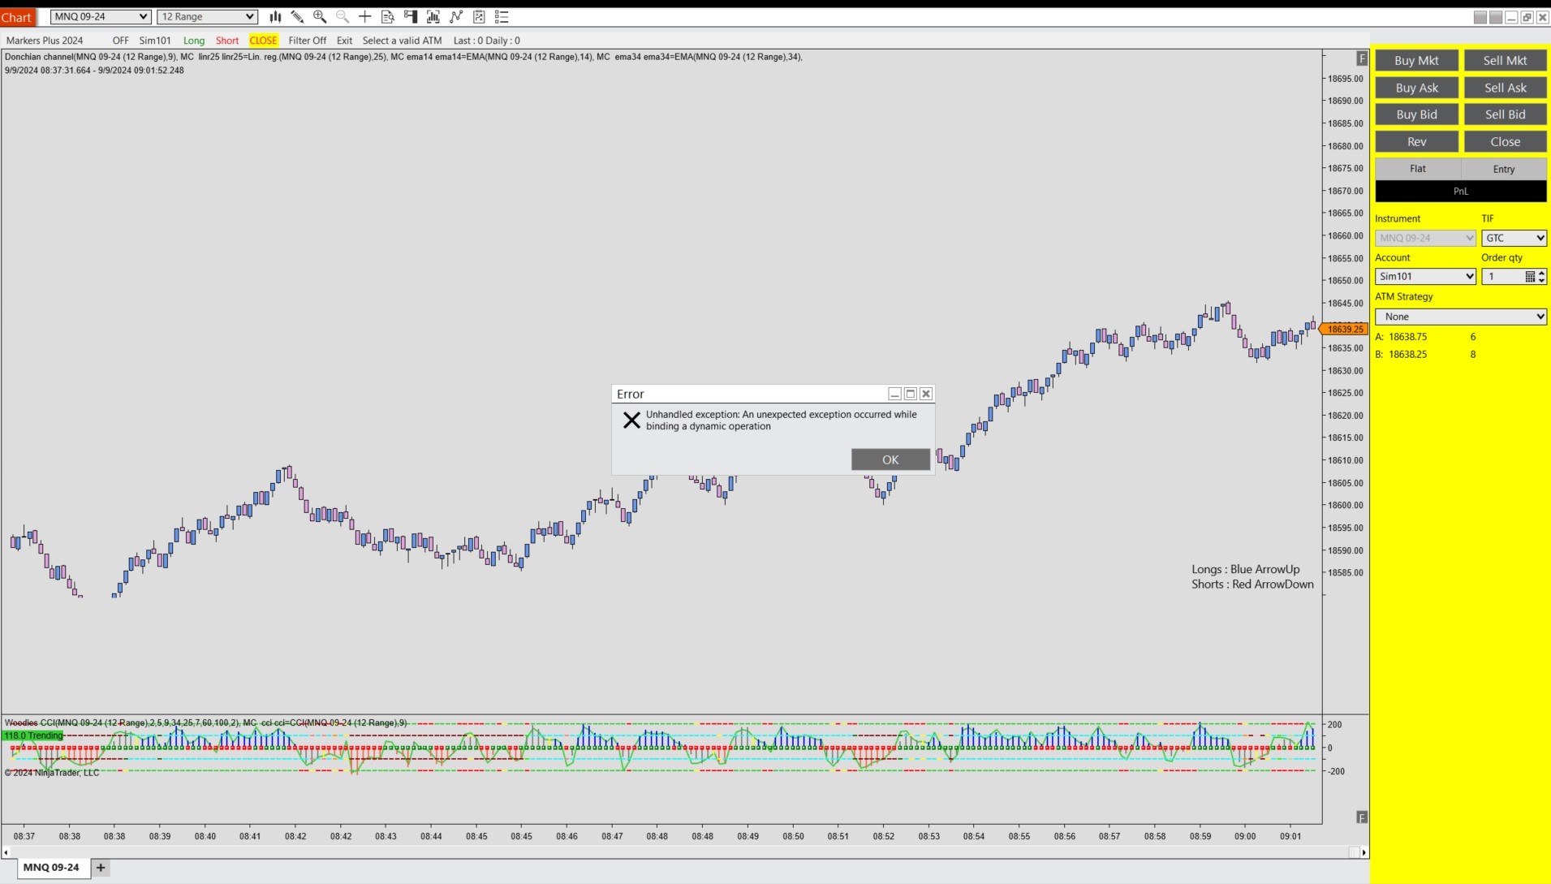The width and height of the screenshot is (1551, 884).
Task: Open the chart Properties list icon
Action: tap(502, 16)
